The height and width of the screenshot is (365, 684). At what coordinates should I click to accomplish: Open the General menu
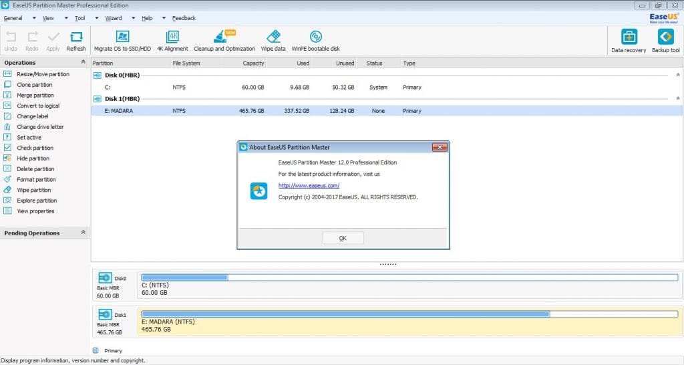pos(13,18)
